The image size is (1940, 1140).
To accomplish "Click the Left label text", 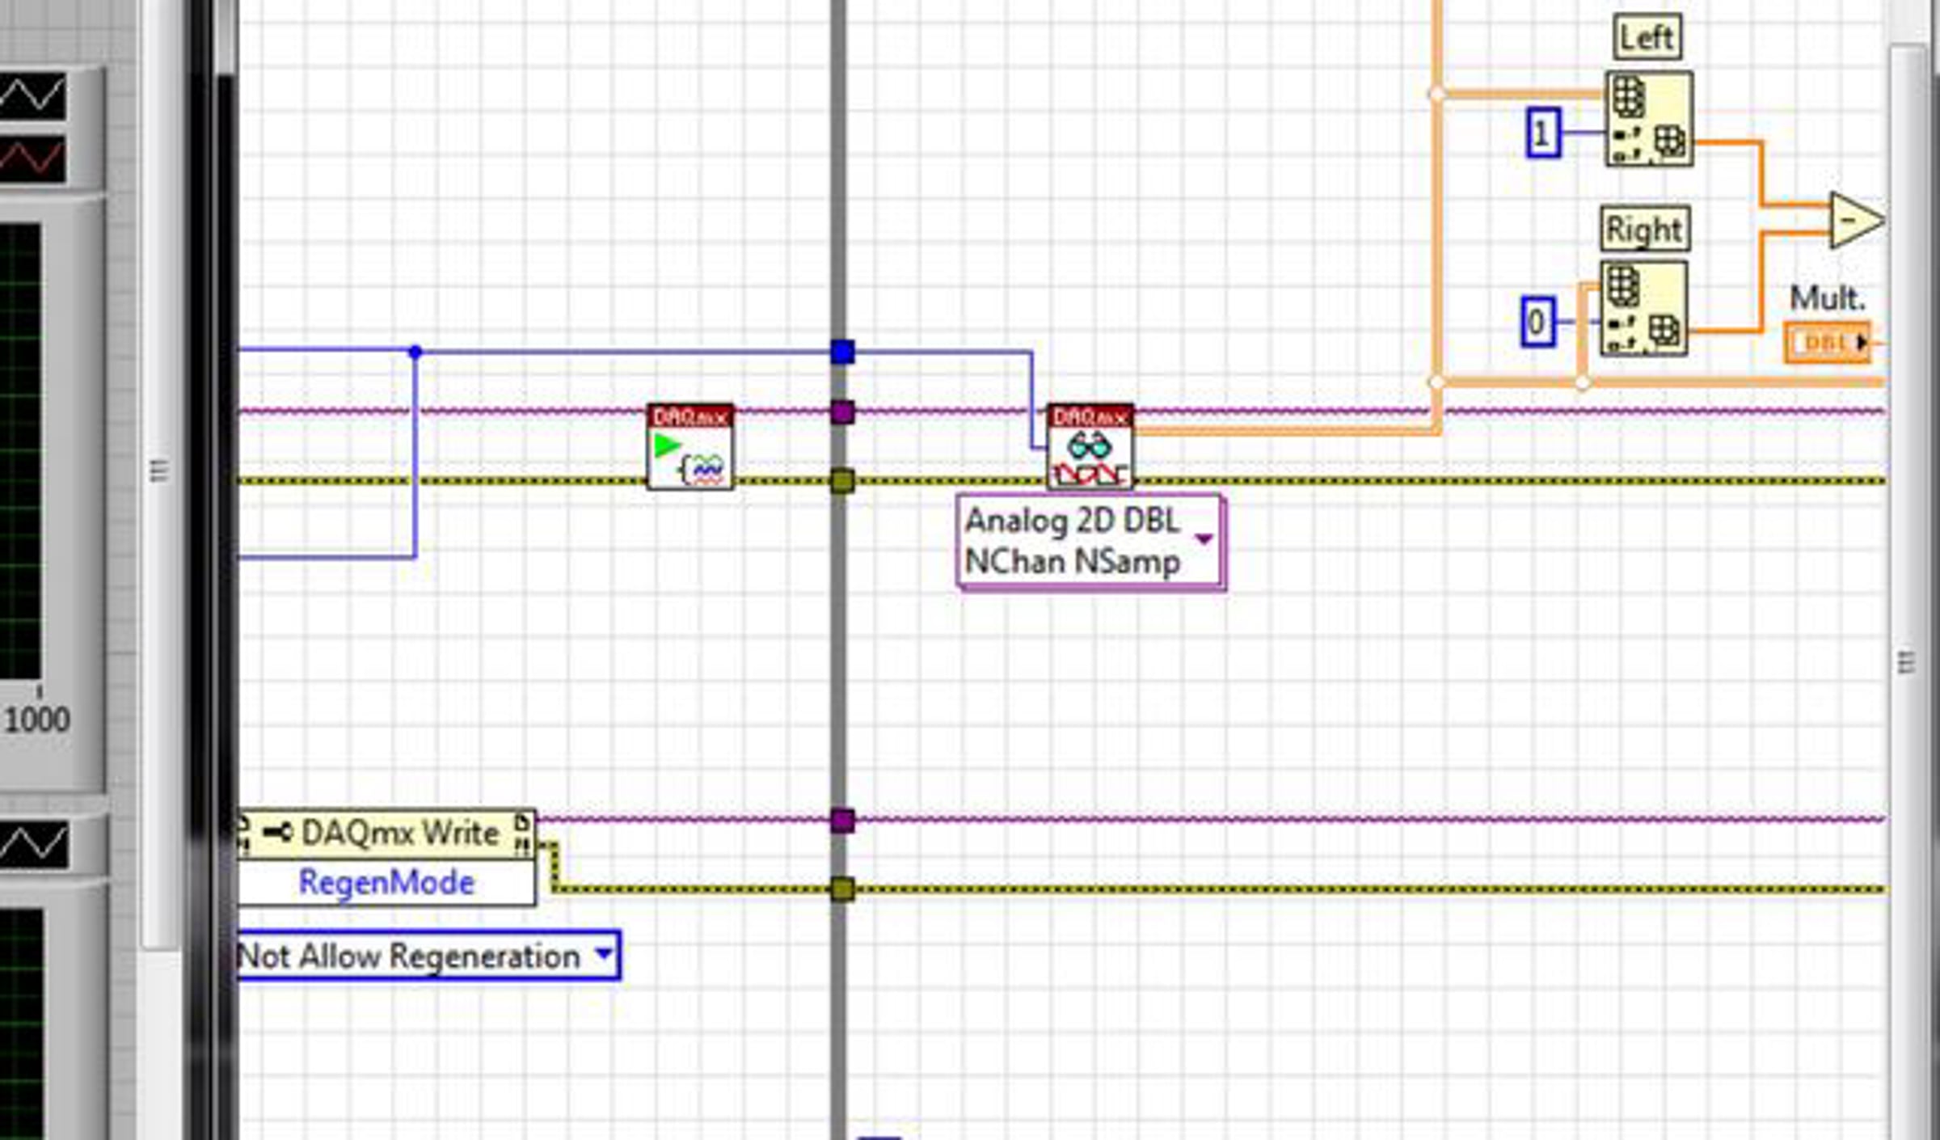I will [x=1647, y=37].
